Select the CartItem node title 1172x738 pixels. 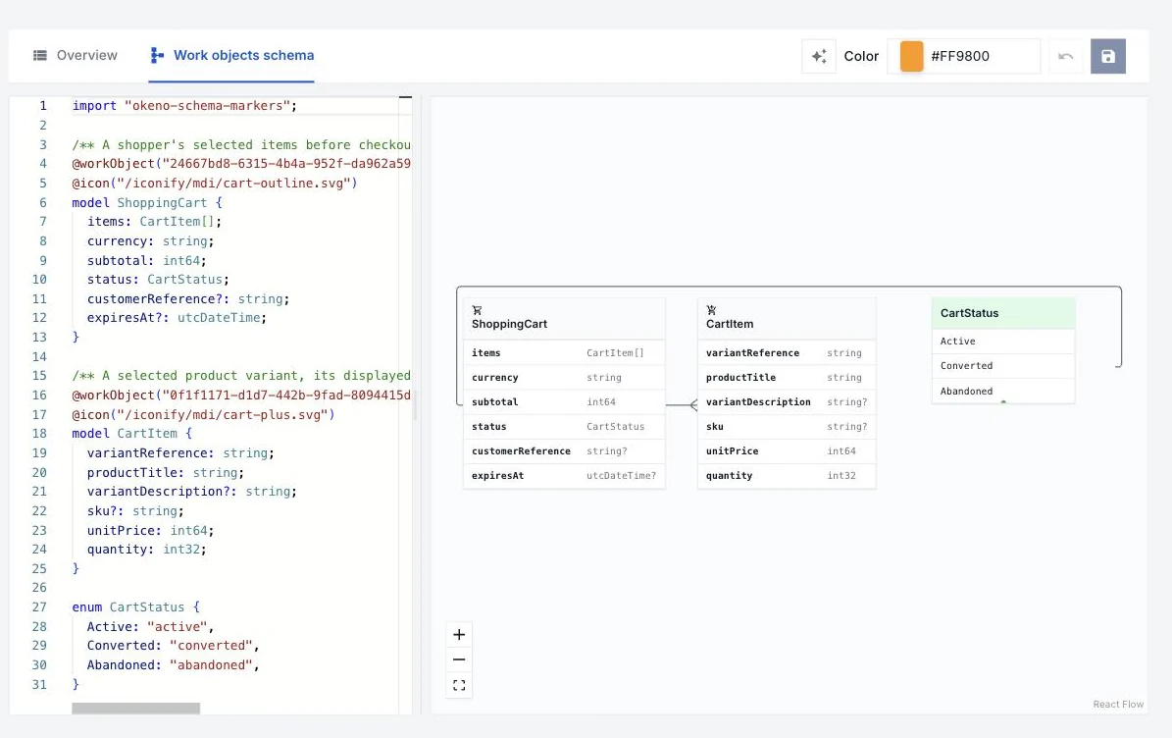point(730,324)
